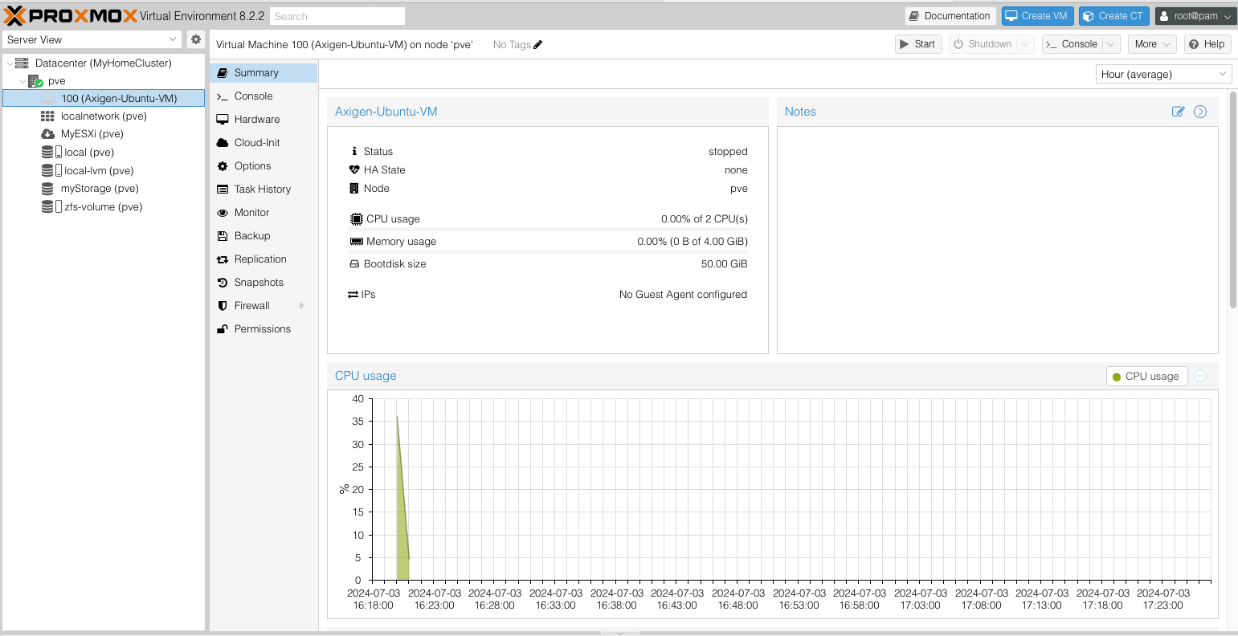Click the zfs-volume storage icon
This screenshot has width=1238, height=636.
[51, 207]
